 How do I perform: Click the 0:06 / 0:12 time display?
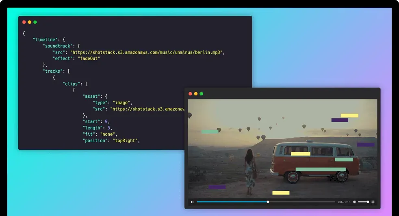tap(343, 202)
